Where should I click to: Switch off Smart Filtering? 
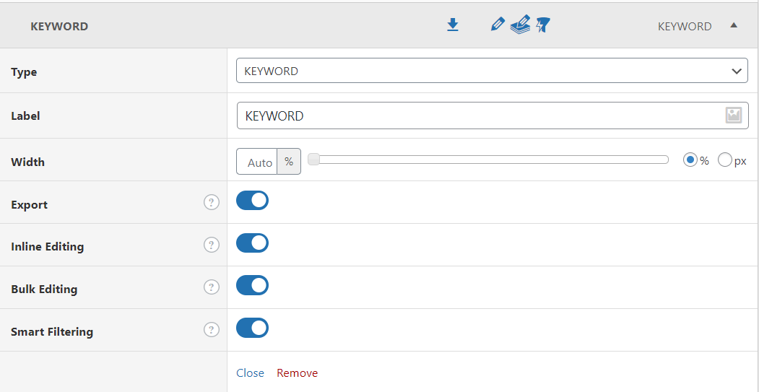click(x=253, y=328)
